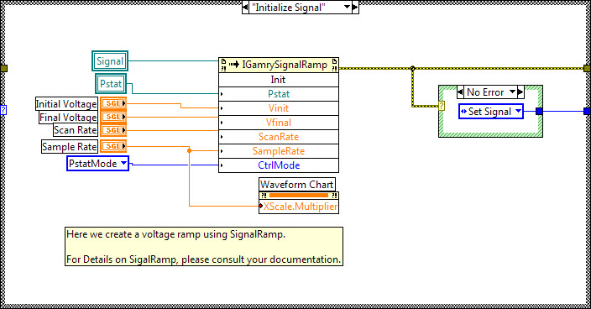Open the No Error case selector dropdown
591x309 pixels.
512,92
